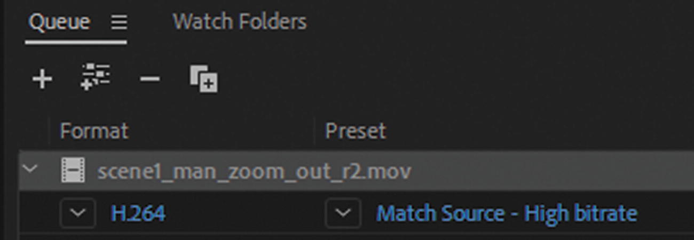Click the Preset column header
The height and width of the screenshot is (240, 694).
point(356,131)
